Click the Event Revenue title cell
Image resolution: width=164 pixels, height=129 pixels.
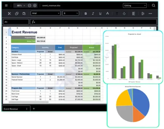tap(24, 32)
